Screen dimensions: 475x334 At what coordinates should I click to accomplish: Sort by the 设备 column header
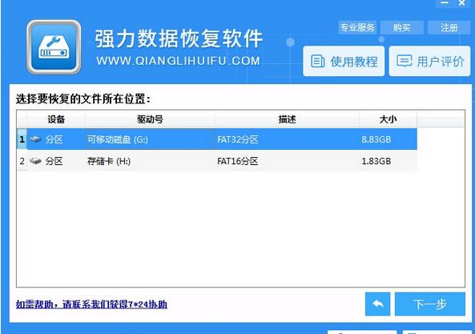tap(56, 119)
